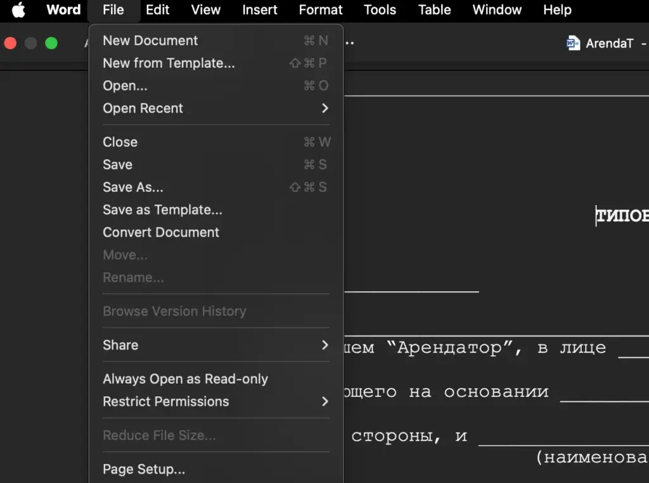Open the Help menu
649x483 pixels.
557,9
